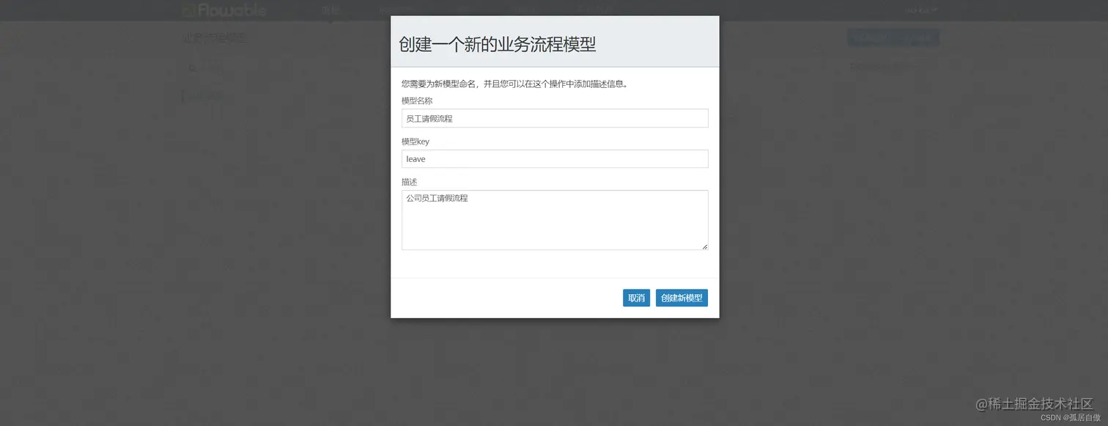Screen dimensions: 1108x426
Task: Click the 创建新模型 button
Action: coord(681,298)
